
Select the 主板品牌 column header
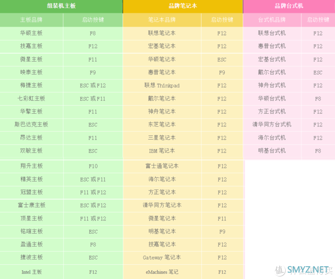tap(31, 20)
